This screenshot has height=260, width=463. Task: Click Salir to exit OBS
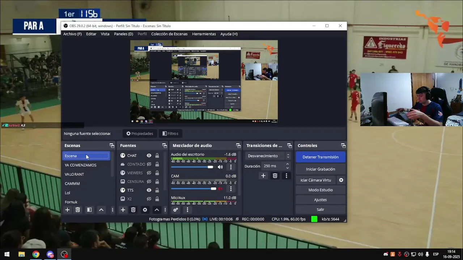tap(320, 209)
